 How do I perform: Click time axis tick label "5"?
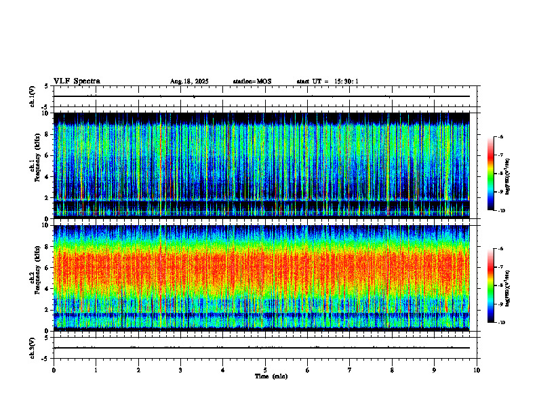(x=265, y=370)
